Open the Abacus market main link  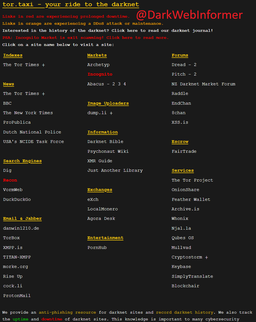[x=95, y=84]
